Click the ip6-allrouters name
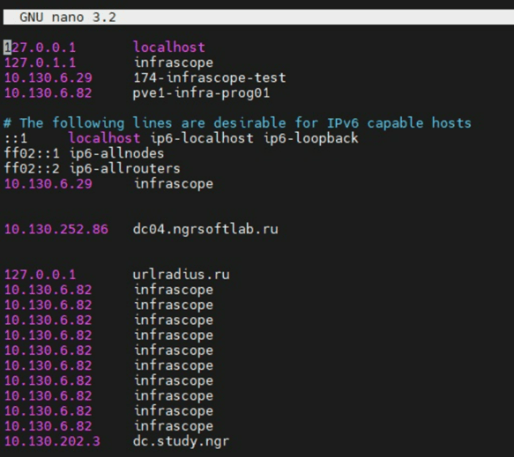 (125, 169)
